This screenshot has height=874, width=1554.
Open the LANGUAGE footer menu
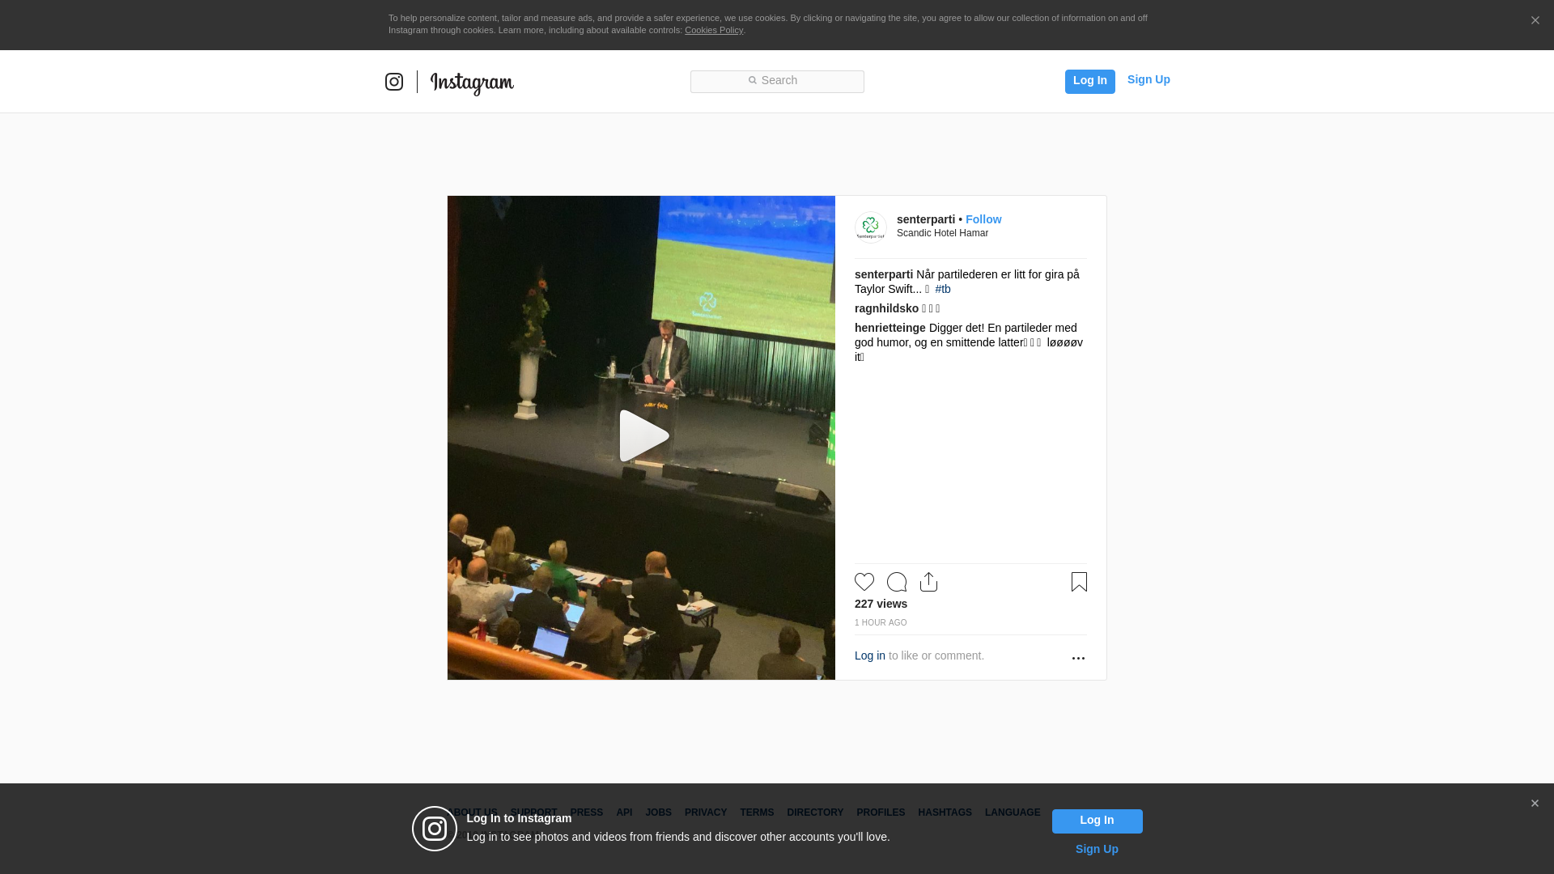(x=1013, y=812)
